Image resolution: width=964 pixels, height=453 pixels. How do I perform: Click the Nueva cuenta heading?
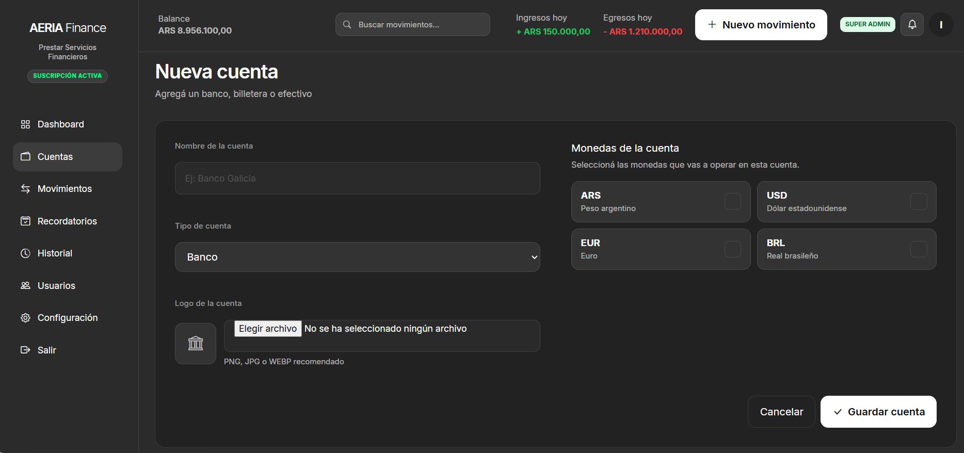click(217, 72)
